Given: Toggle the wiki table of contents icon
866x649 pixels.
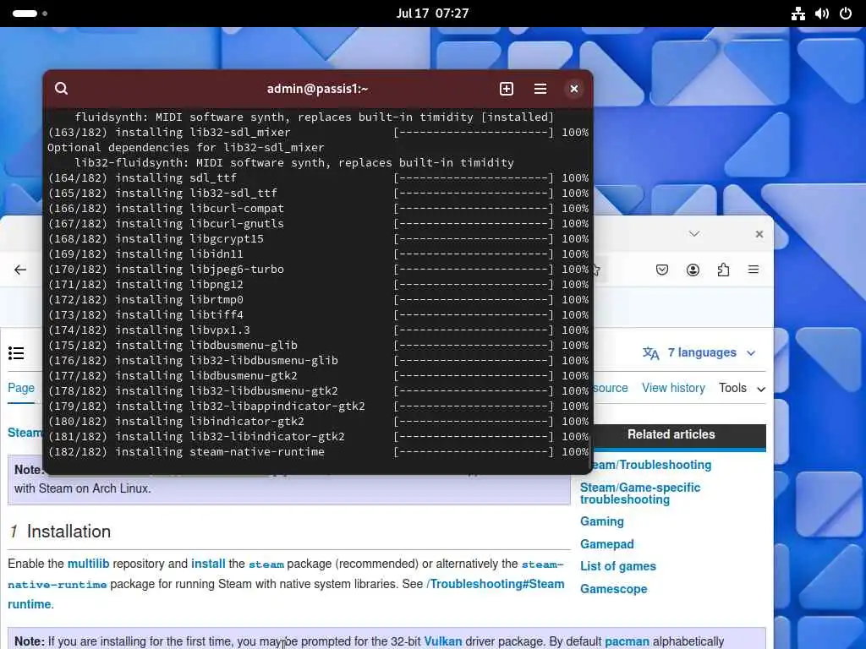Looking at the screenshot, I should pyautogui.click(x=16, y=353).
